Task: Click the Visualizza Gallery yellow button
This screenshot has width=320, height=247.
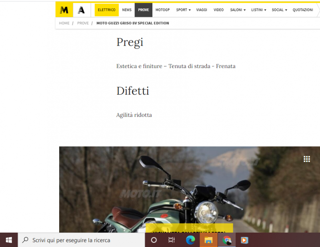Action: (x=189, y=228)
